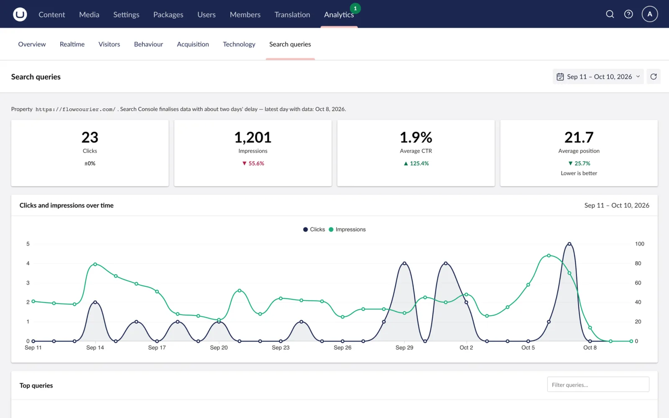Image resolution: width=669 pixels, height=418 pixels.
Task: Click the ▼ 55.6% impressions change value
Action: pos(253,163)
